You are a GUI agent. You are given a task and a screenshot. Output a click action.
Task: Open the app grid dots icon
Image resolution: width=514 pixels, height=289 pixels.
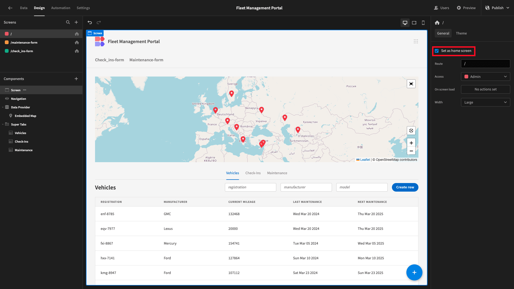pos(416,41)
